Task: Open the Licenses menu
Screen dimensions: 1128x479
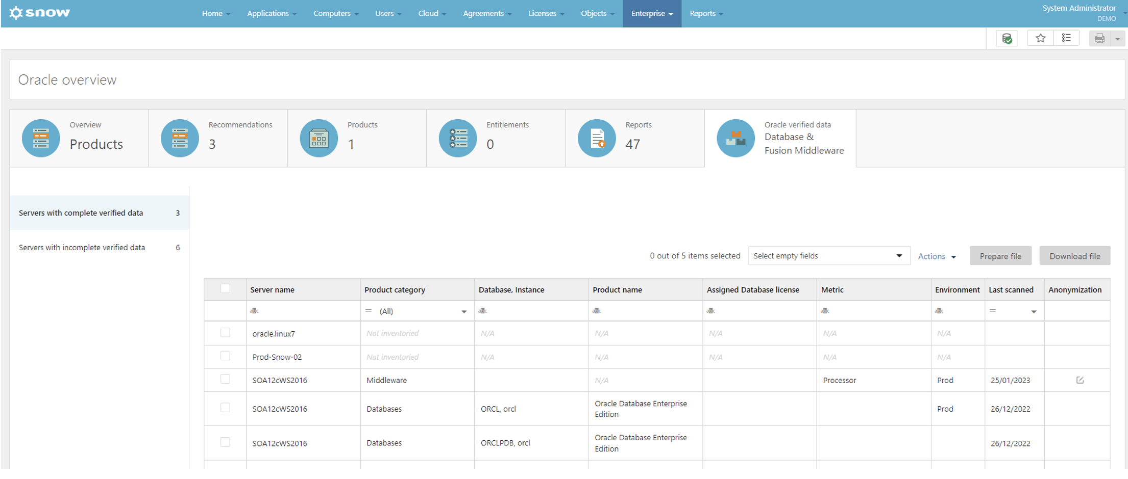Action: (546, 13)
